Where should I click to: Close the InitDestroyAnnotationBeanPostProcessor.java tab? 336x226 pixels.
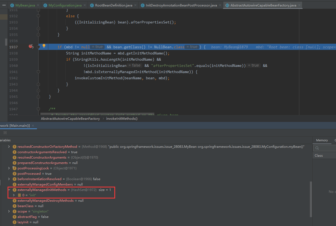[220, 5]
